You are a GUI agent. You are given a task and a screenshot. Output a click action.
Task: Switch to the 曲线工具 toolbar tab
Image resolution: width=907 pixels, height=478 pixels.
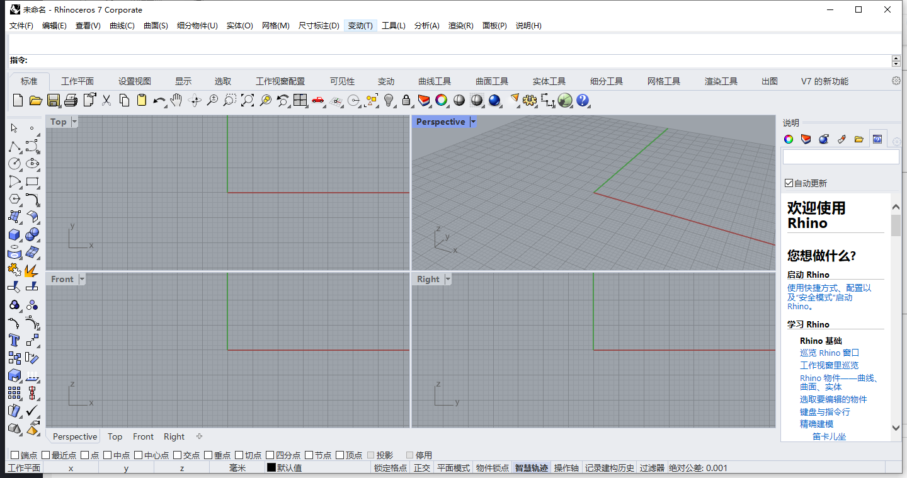coord(435,81)
